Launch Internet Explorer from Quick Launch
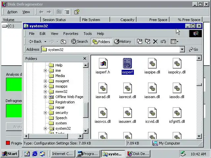 click(x=35, y=154)
